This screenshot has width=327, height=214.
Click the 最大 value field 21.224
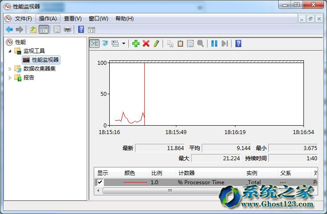click(216, 159)
